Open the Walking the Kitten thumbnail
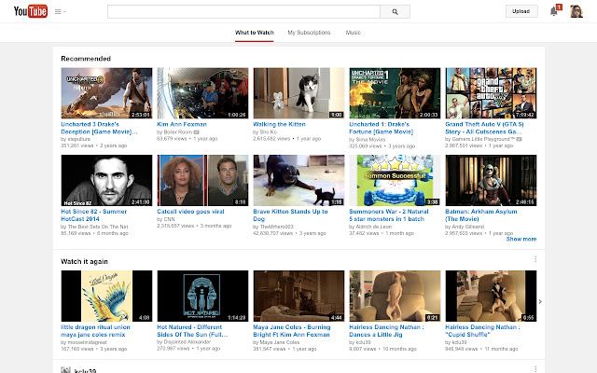597x373 pixels. [298, 93]
